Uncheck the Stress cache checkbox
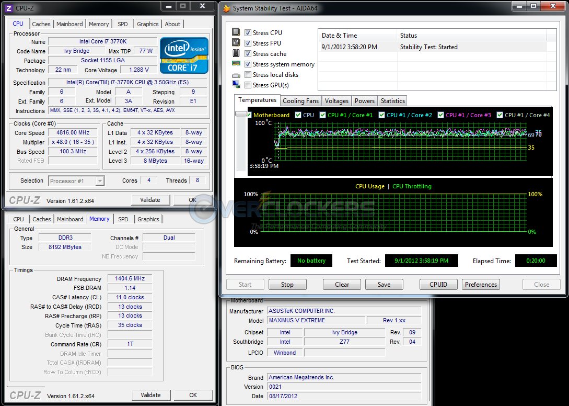The width and height of the screenshot is (569, 406). click(x=248, y=54)
